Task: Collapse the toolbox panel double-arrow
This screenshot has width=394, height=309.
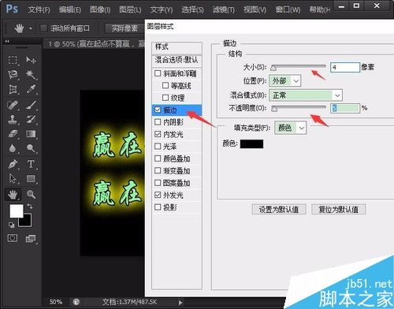Action: point(7,41)
